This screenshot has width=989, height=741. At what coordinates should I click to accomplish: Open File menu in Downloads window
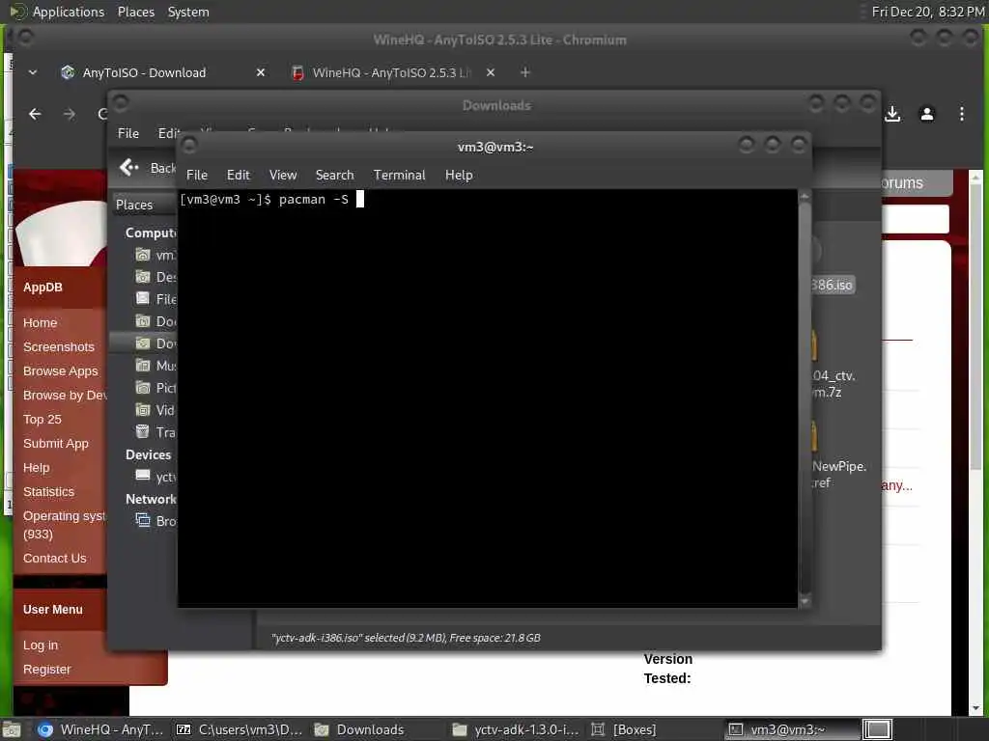click(128, 133)
